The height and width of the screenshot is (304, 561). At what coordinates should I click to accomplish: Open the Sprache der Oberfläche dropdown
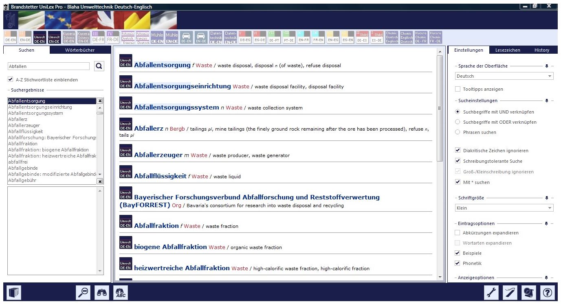[x=504, y=76]
